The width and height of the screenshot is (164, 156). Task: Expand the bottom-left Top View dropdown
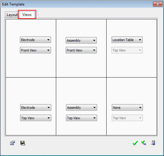click(x=36, y=118)
